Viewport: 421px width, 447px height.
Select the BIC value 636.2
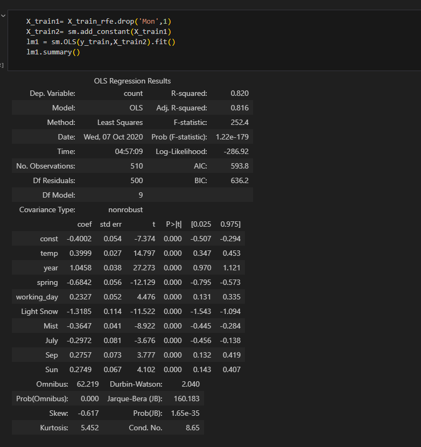click(x=240, y=180)
